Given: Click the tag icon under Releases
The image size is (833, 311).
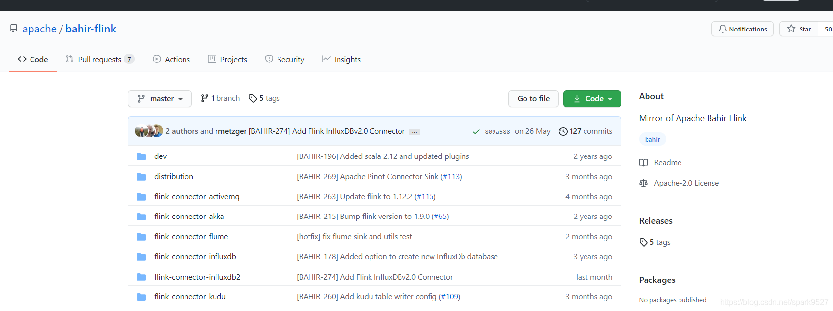Looking at the screenshot, I should click(x=643, y=242).
